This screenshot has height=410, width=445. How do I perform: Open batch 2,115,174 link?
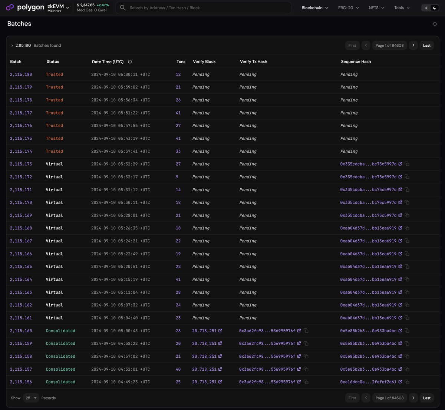click(x=21, y=151)
